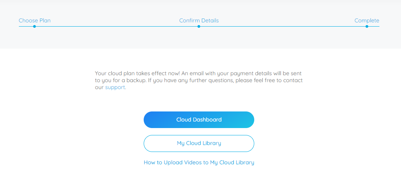401x194 pixels.
Task: Click the dot under Complete
Action: tap(367, 26)
